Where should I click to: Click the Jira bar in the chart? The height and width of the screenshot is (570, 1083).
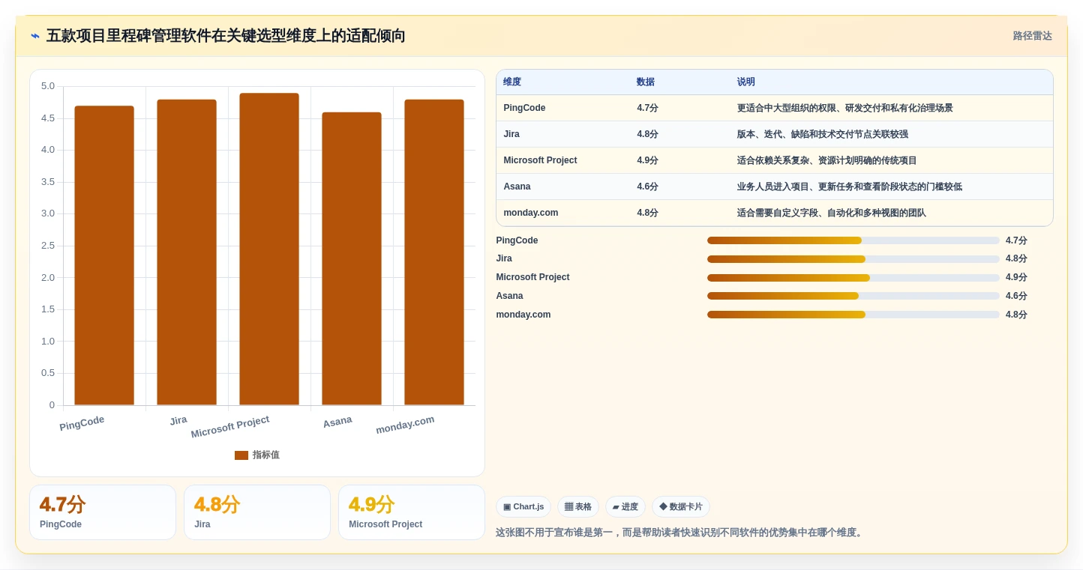pyautogui.click(x=187, y=252)
